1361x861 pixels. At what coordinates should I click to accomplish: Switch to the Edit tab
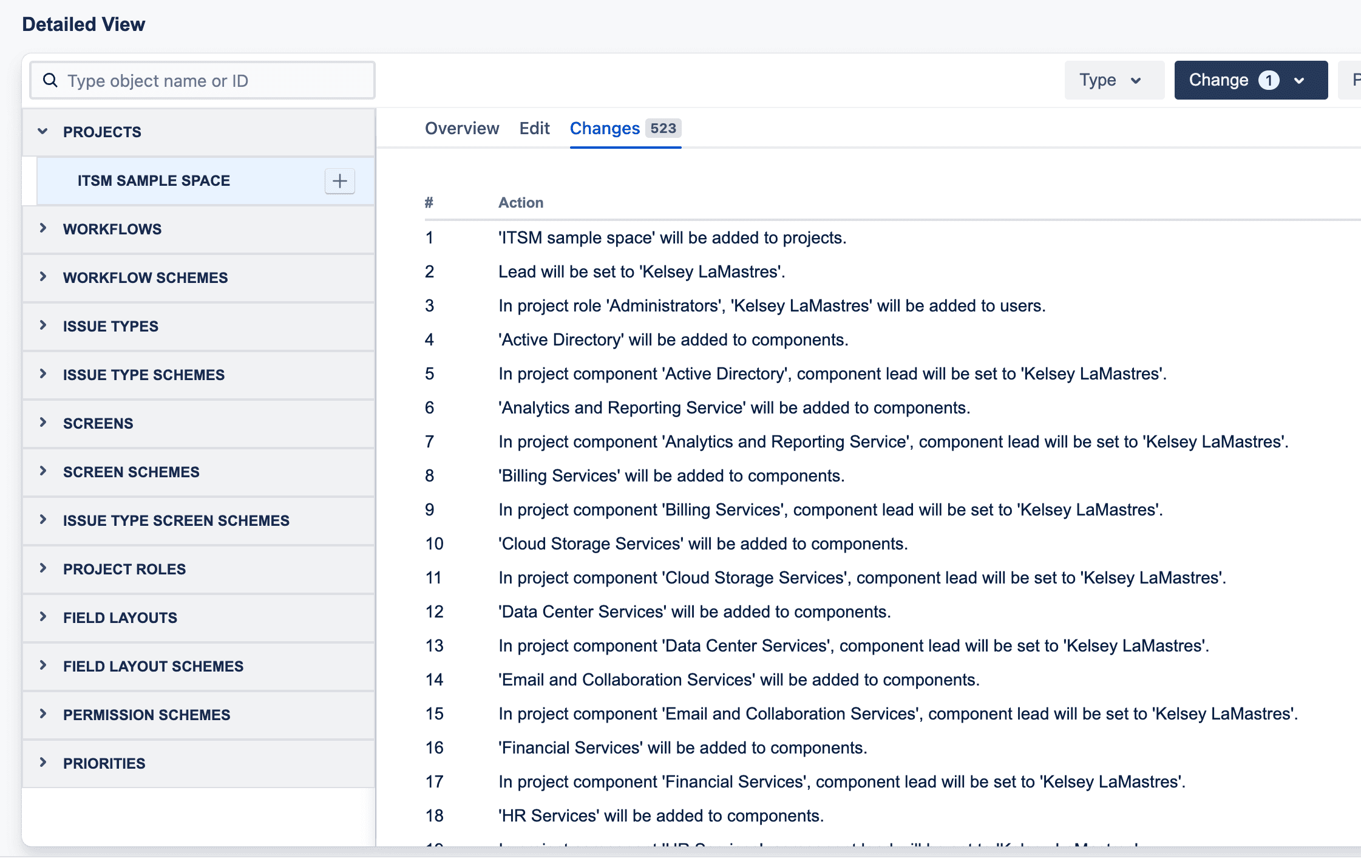tap(534, 128)
